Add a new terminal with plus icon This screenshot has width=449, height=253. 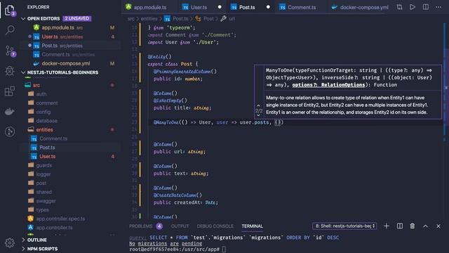point(387,226)
